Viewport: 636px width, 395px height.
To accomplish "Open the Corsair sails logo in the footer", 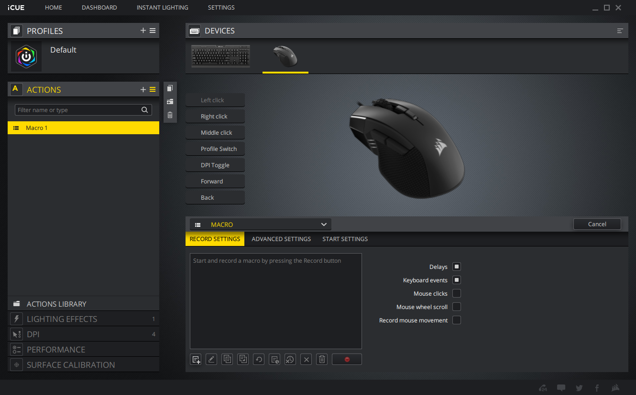I will tap(616, 388).
